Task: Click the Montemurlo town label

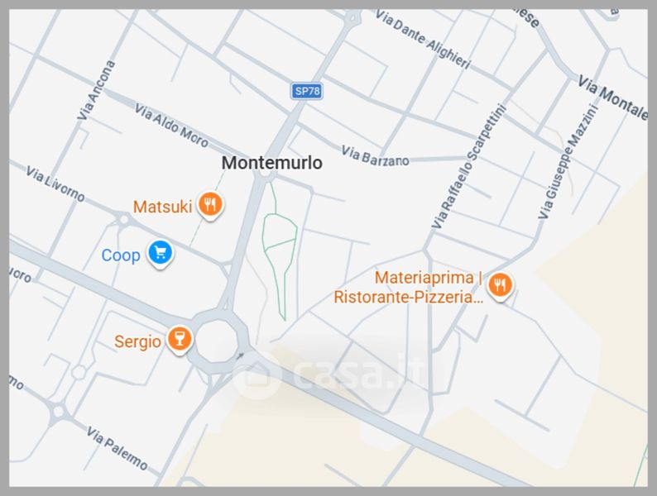Action: coord(272,163)
